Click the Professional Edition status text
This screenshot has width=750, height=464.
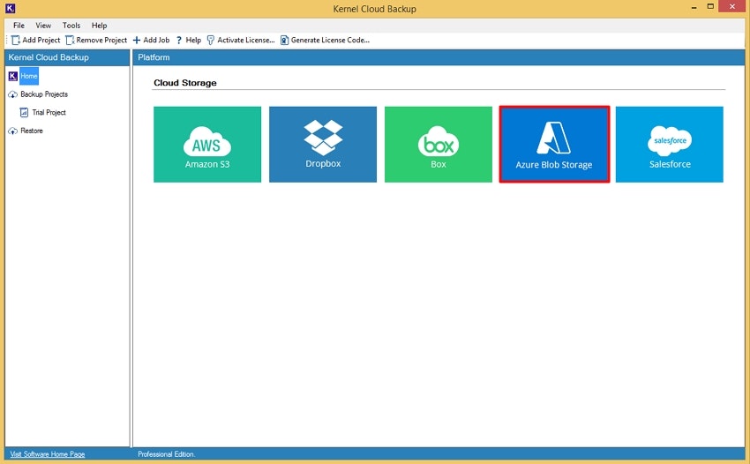click(166, 454)
